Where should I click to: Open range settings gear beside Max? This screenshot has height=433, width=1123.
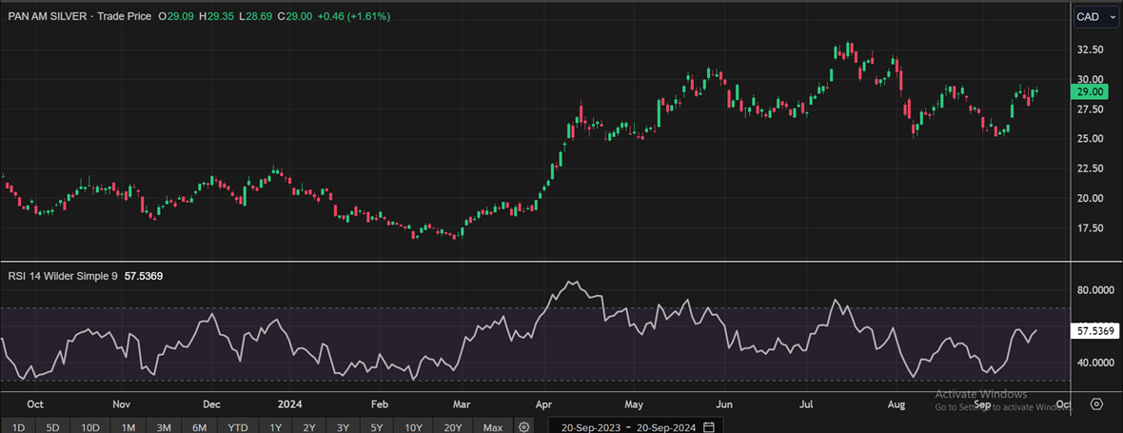coord(524,427)
